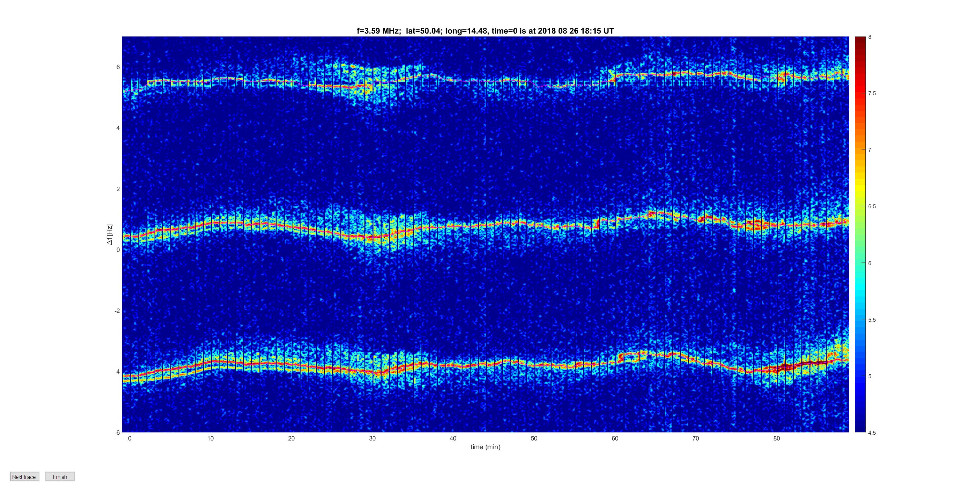
Task: Click the 'time (min)' x-axis label
Action: coord(486,447)
